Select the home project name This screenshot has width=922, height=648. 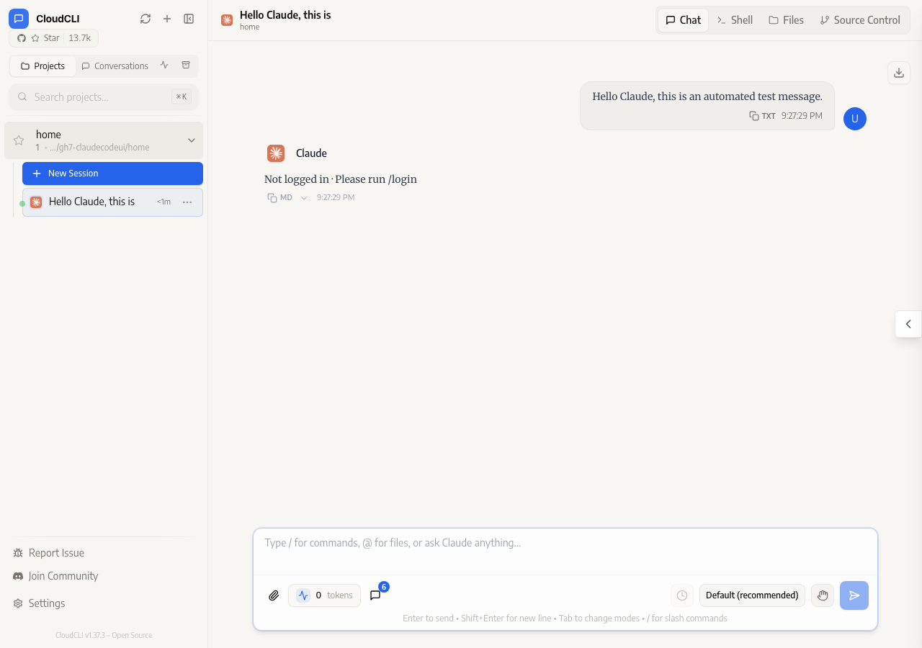coord(48,135)
